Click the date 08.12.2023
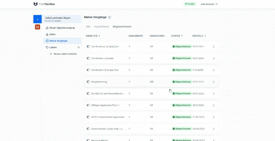 198,94
